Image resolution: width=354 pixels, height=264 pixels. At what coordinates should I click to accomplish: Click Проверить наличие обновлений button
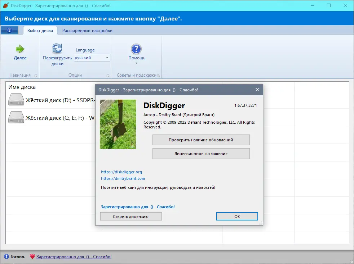(x=201, y=140)
